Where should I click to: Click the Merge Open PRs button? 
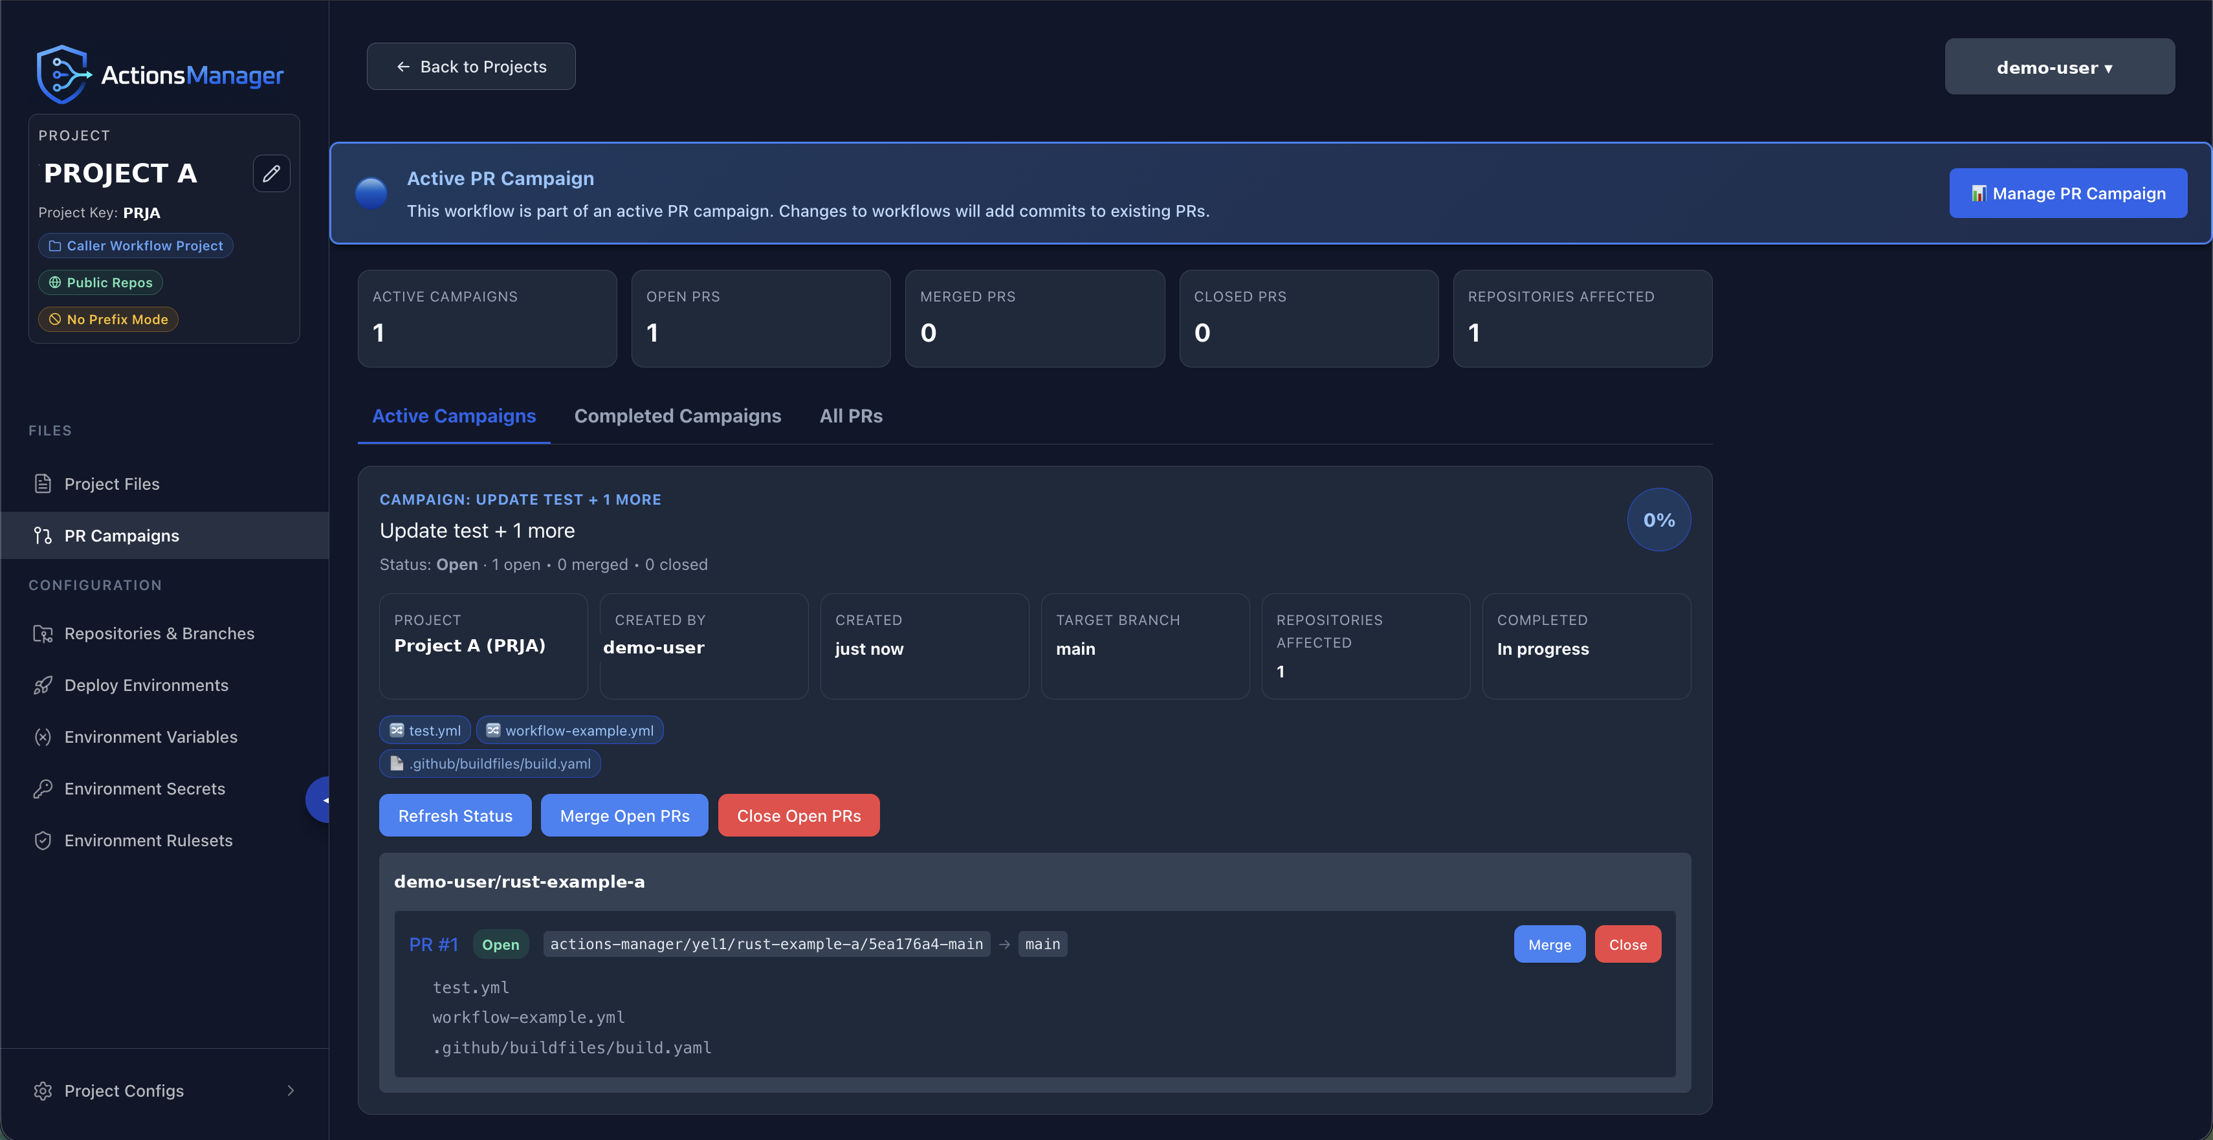[624, 815]
